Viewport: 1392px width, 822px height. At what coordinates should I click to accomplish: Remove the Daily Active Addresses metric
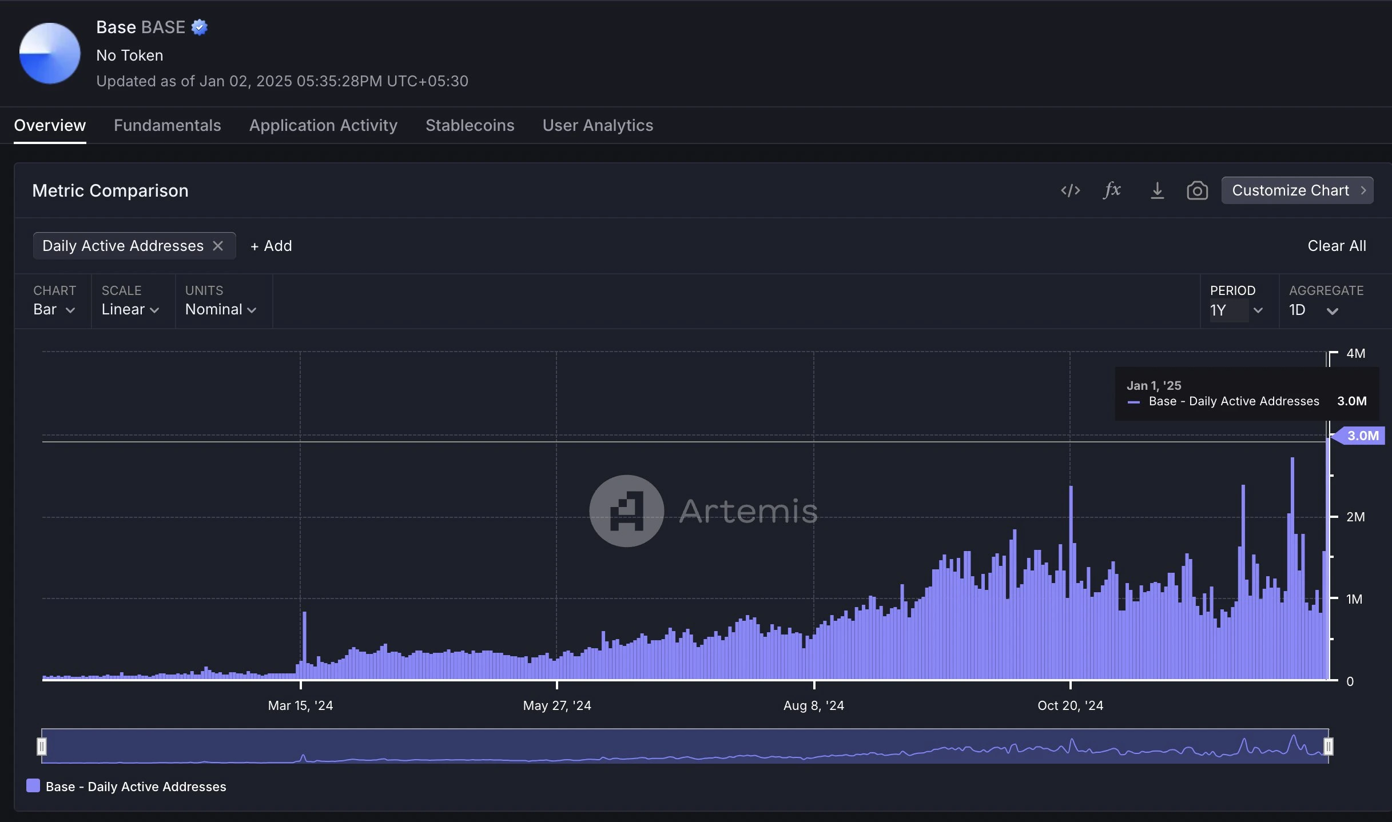(218, 246)
